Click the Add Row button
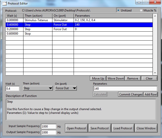This screenshot has height=138, width=162. [x=151, y=94]
